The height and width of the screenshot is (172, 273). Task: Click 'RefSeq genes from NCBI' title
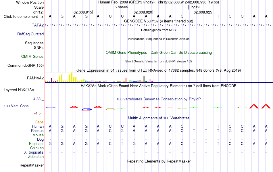tap(159, 30)
